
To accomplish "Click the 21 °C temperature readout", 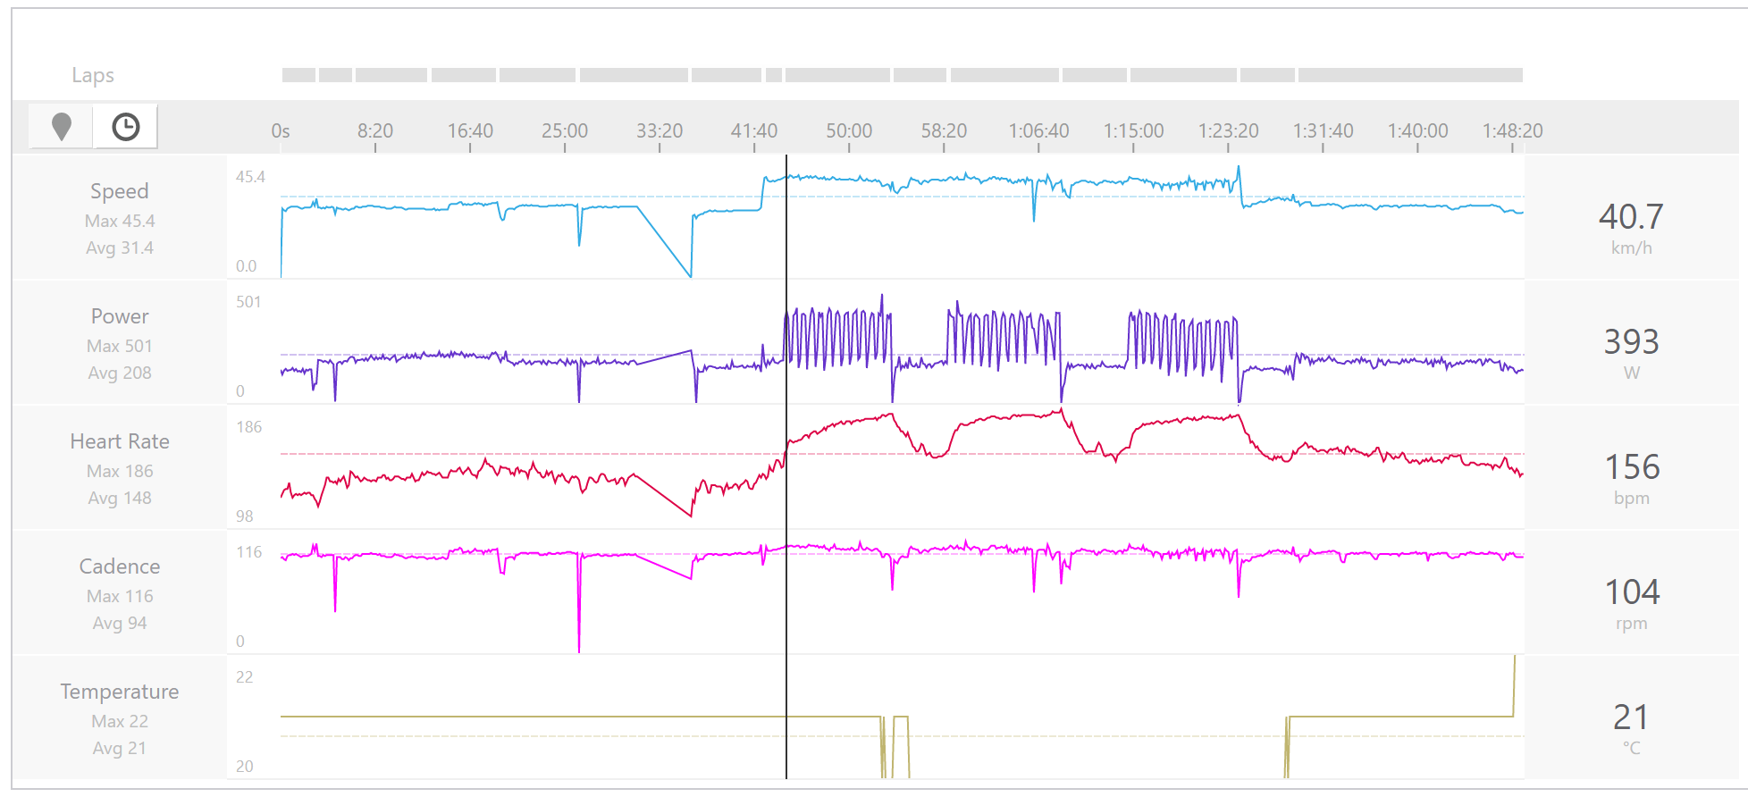I will click(1631, 717).
